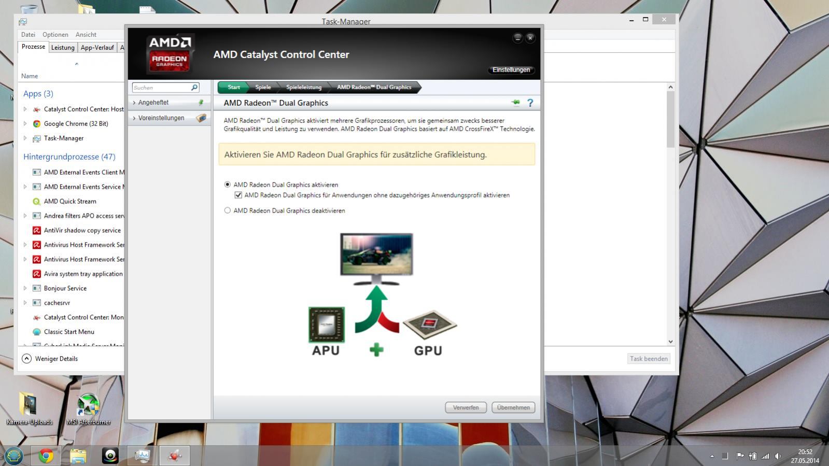This screenshot has height=466, width=829.
Task: Open the Ansicht menu
Action: click(86, 35)
